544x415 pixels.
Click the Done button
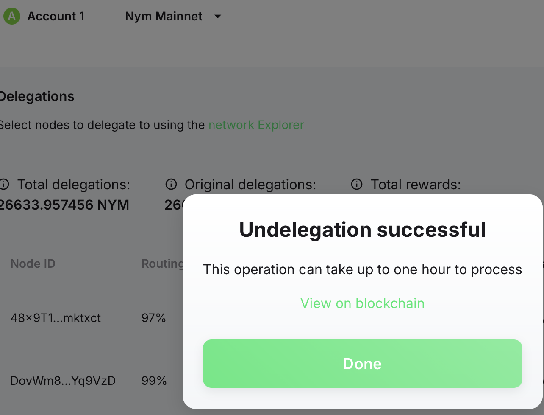(x=362, y=364)
